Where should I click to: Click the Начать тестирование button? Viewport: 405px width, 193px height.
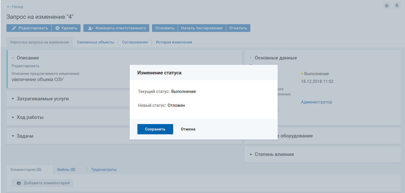(202, 28)
